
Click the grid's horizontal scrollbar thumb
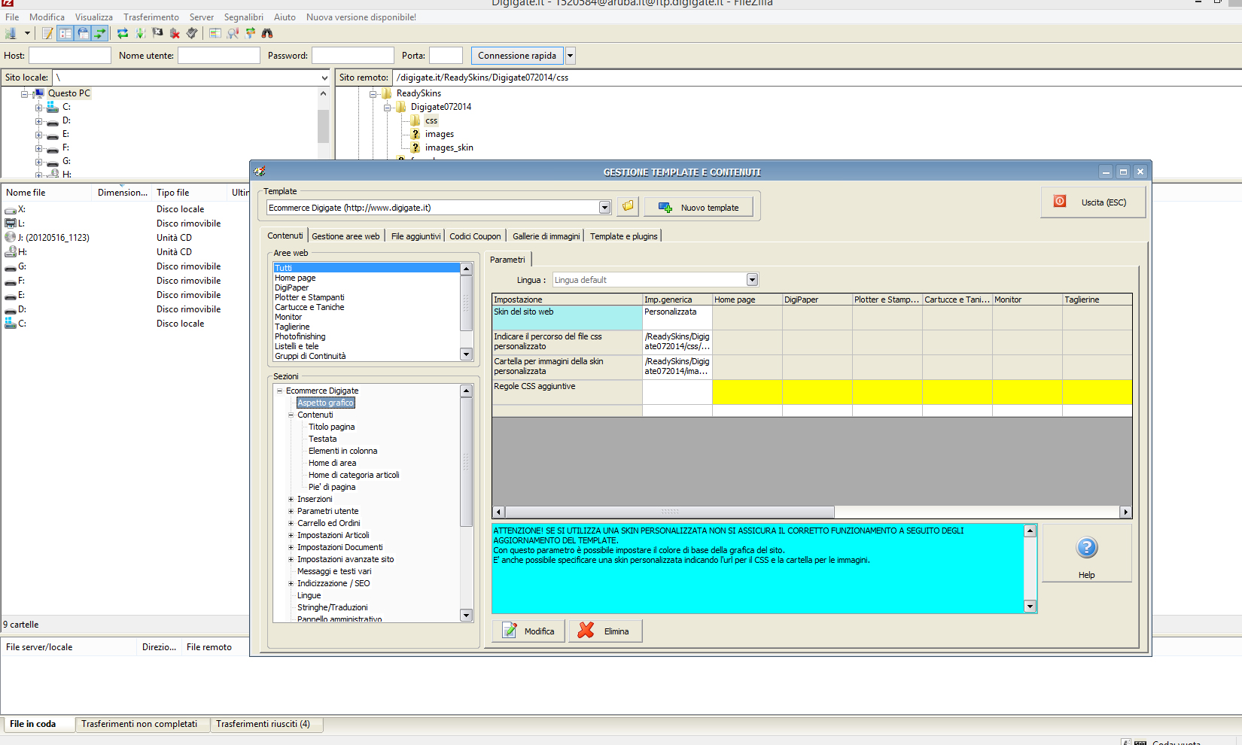point(669,512)
